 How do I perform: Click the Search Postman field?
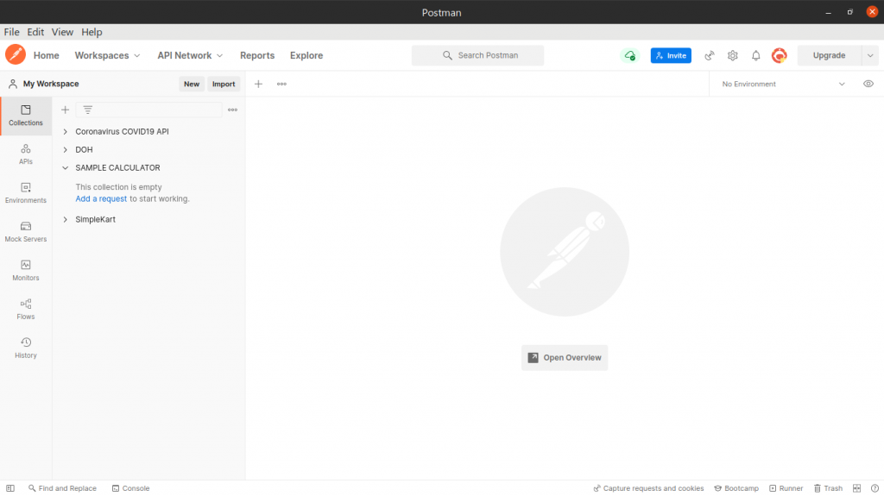[477, 55]
